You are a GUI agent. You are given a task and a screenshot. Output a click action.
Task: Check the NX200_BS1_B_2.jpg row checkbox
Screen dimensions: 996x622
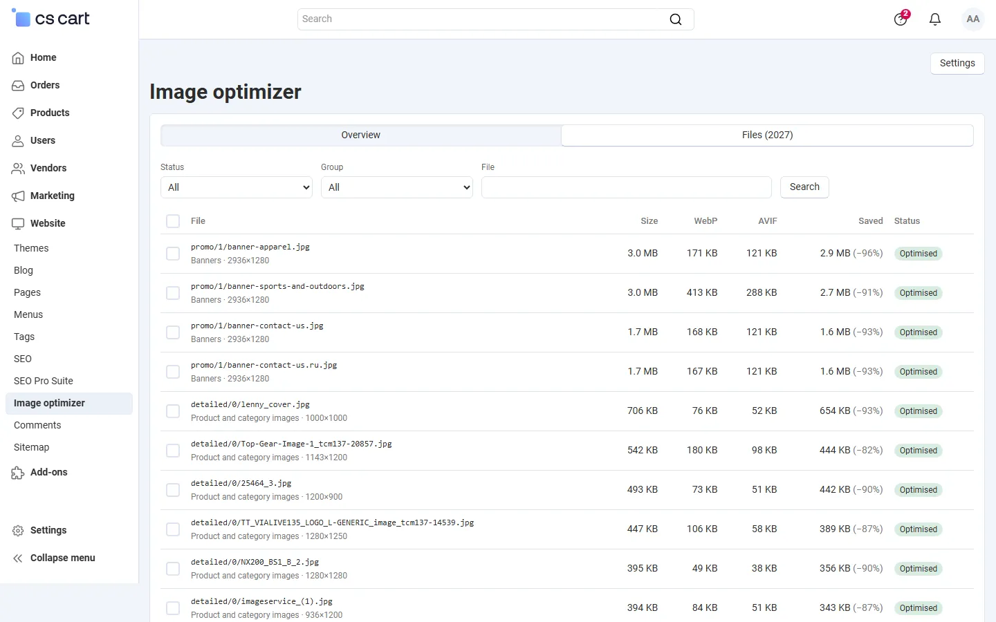173,569
